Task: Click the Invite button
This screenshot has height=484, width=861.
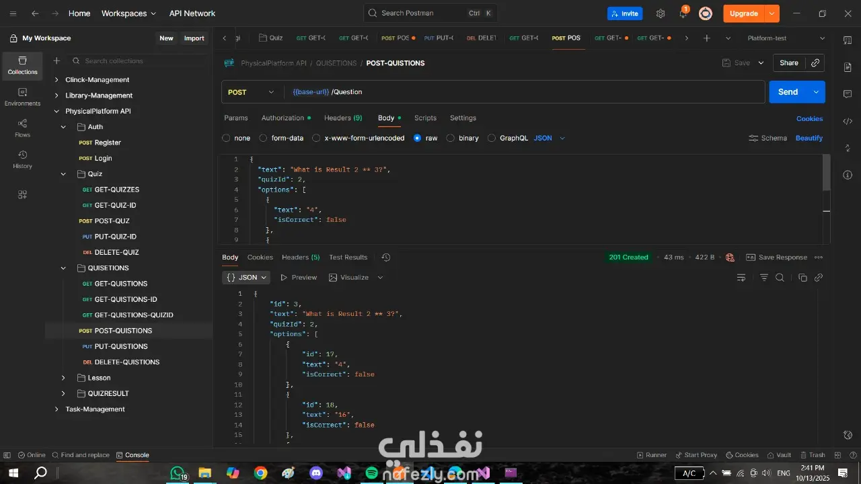Action: coord(625,13)
